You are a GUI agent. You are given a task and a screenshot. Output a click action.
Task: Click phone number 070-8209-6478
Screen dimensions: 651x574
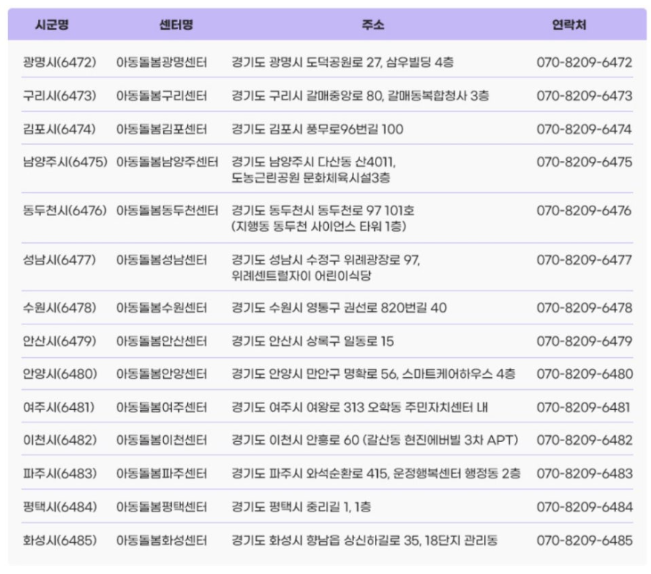[584, 307]
